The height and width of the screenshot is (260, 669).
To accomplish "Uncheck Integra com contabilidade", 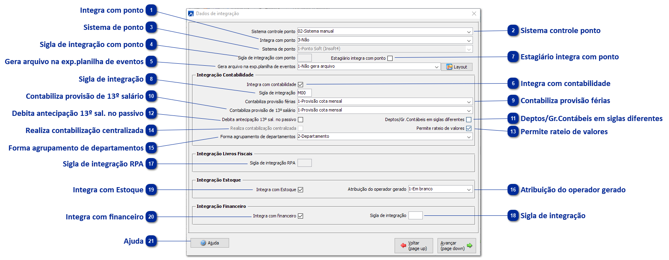I will tap(300, 84).
